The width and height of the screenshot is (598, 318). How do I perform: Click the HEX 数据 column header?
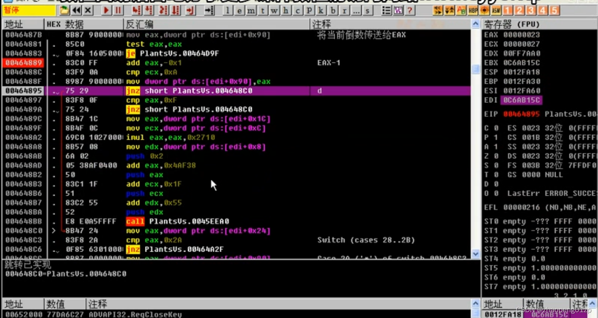click(x=84, y=24)
